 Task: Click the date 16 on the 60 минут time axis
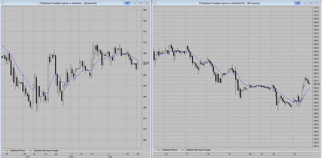[x=166, y=154]
